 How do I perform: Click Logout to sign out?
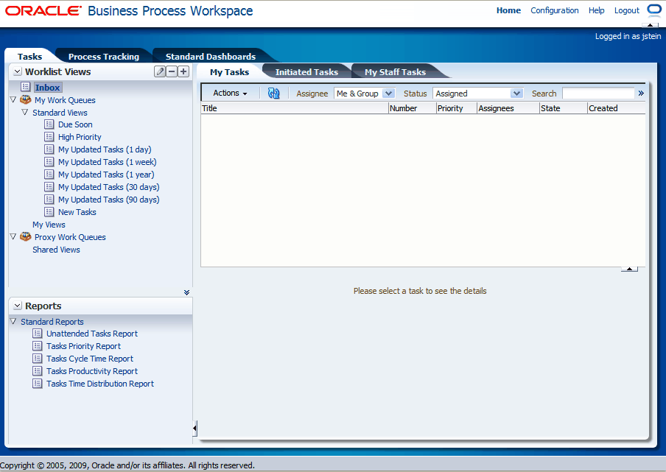click(626, 10)
